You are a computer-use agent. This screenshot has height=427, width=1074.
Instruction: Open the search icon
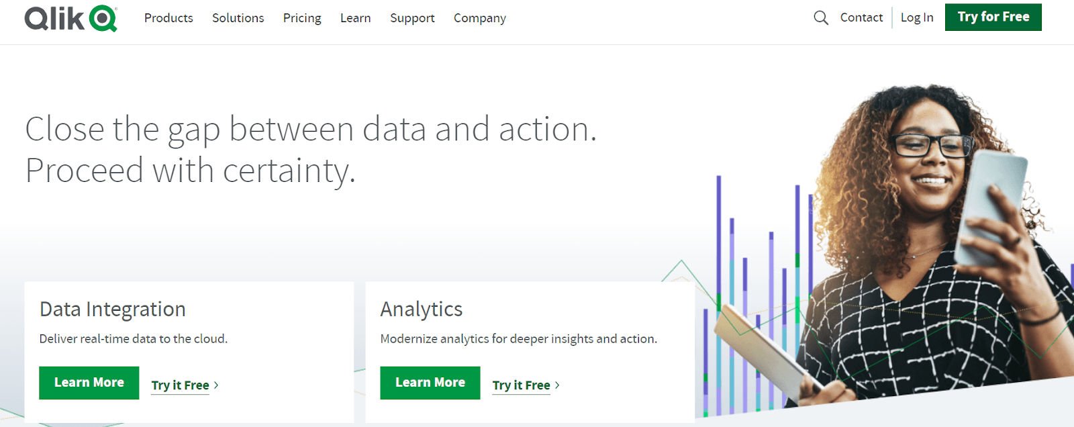click(x=820, y=18)
